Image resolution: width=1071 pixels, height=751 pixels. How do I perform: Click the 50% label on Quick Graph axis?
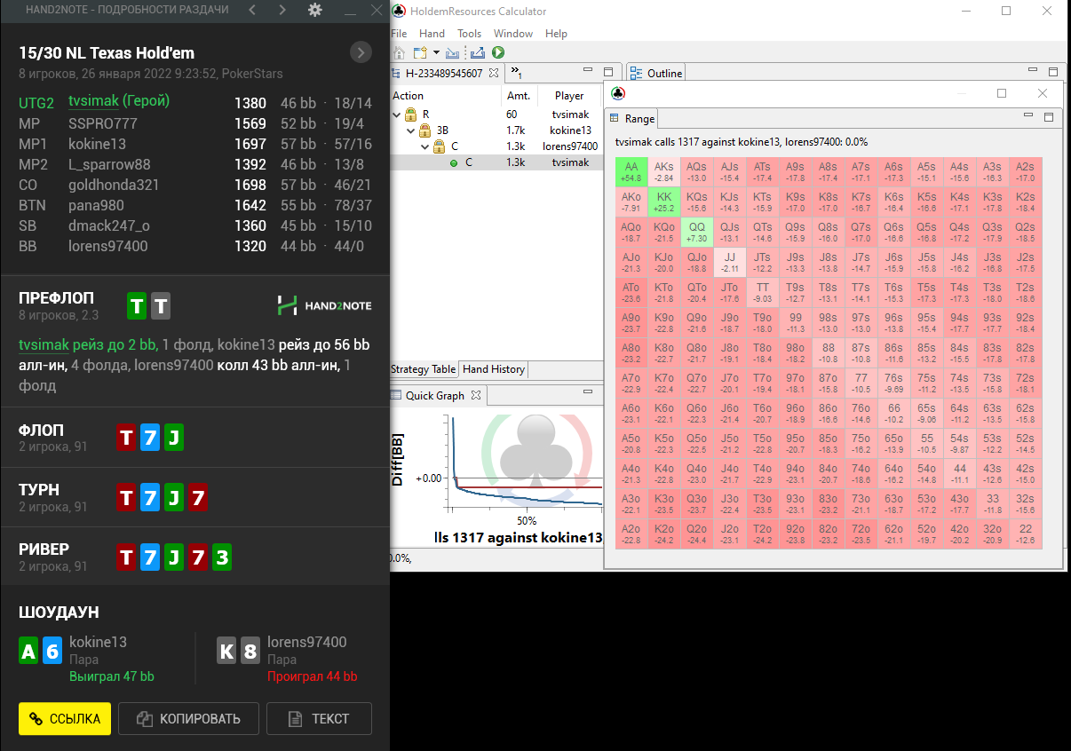[x=527, y=521]
